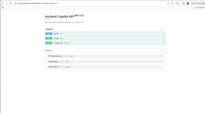205x113 pixels.
Task: Click the New Chrome available button
Action: tap(198, 3)
